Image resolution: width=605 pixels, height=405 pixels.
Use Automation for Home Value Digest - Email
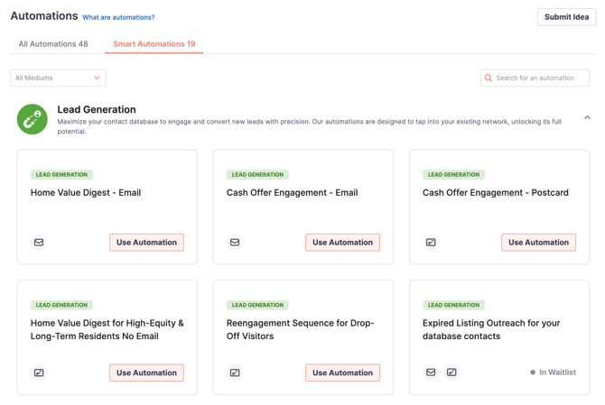pos(146,243)
